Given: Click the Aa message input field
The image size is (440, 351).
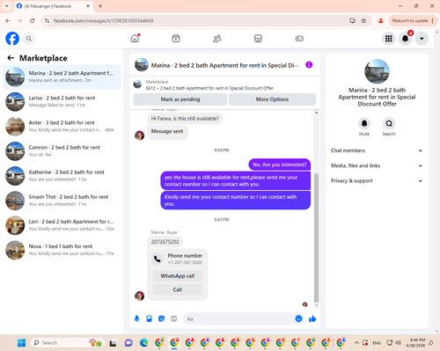Looking at the screenshot, I should pyautogui.click(x=239, y=318).
